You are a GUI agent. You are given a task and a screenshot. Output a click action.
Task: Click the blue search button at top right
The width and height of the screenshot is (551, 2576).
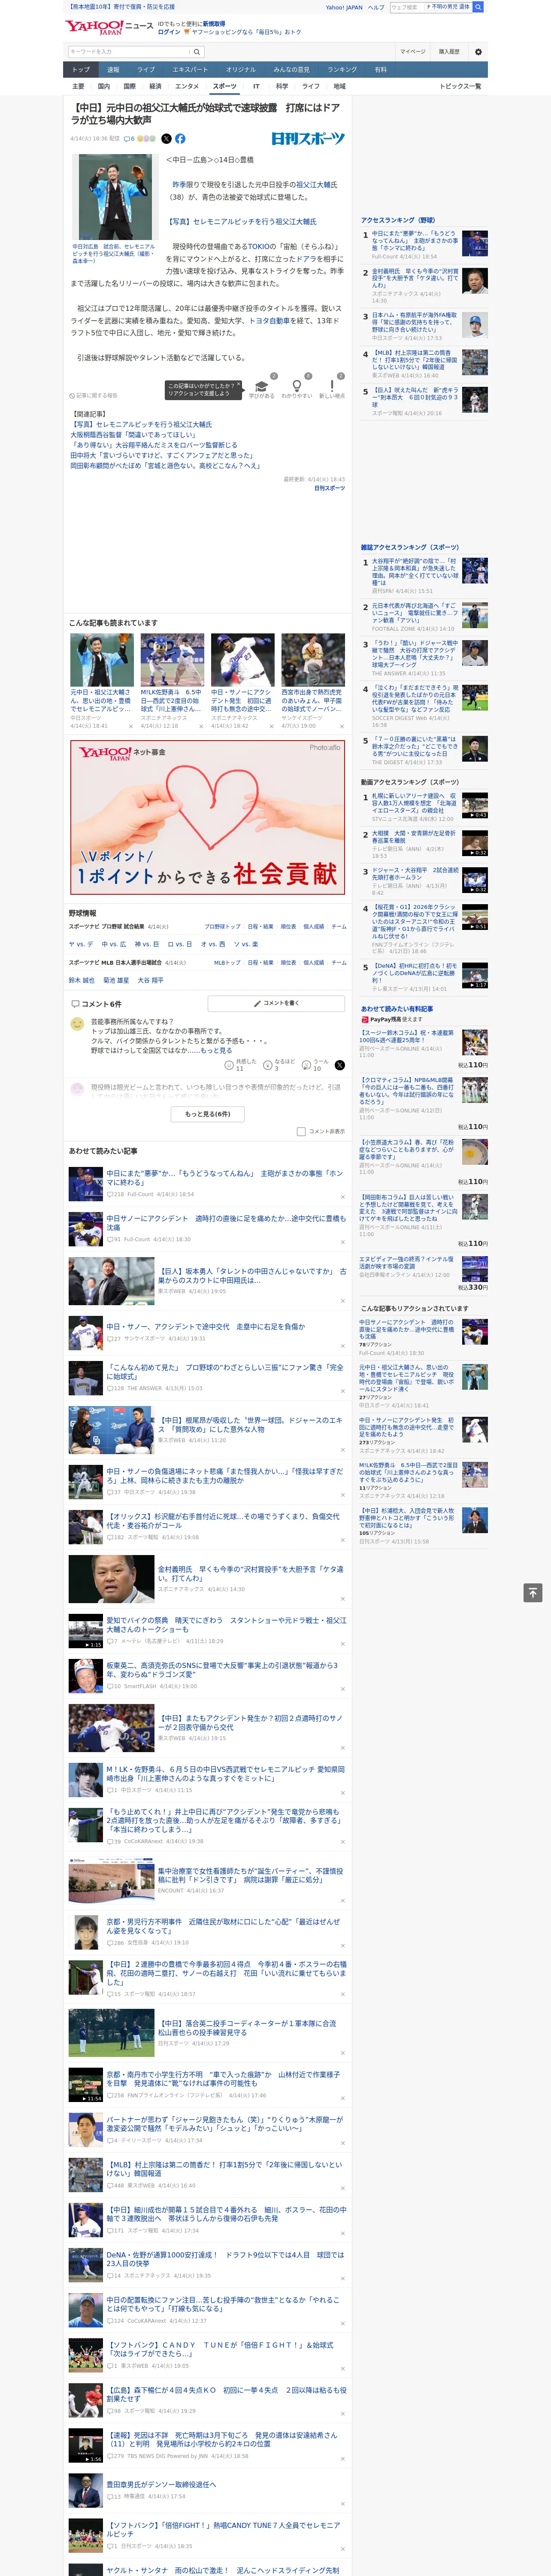478,7
